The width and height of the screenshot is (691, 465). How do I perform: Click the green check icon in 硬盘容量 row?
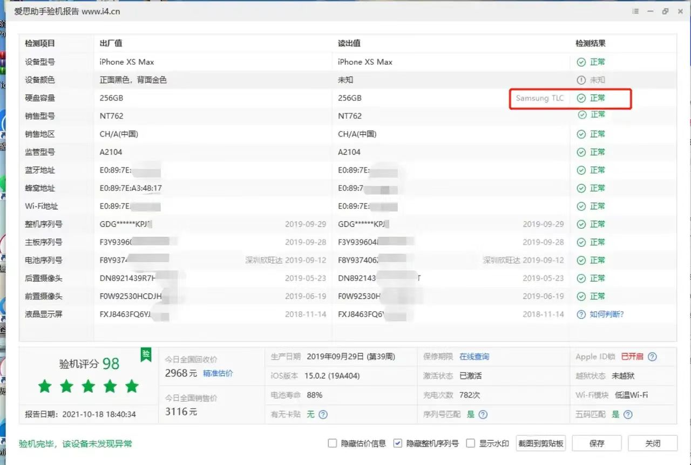(x=581, y=98)
